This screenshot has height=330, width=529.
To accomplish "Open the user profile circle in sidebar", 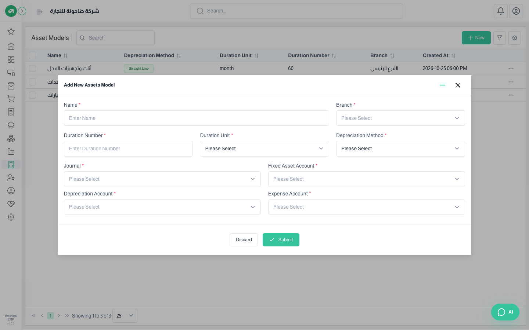I will tap(11, 191).
